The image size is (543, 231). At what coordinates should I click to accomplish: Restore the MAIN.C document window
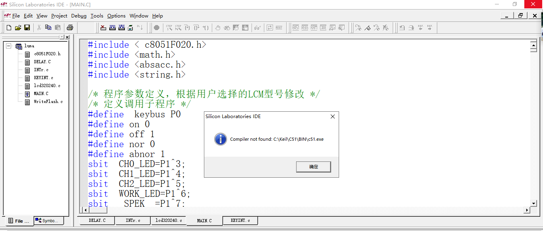[520, 16]
